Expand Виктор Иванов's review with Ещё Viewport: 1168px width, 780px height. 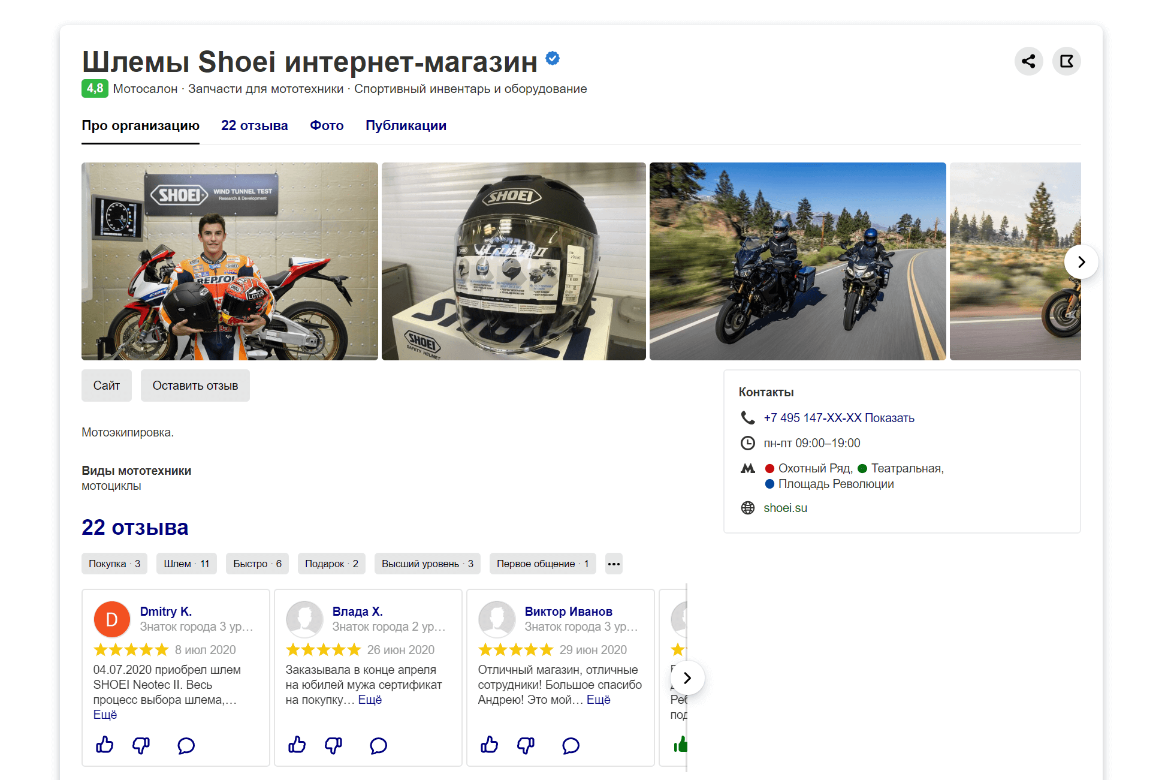pyautogui.click(x=598, y=700)
